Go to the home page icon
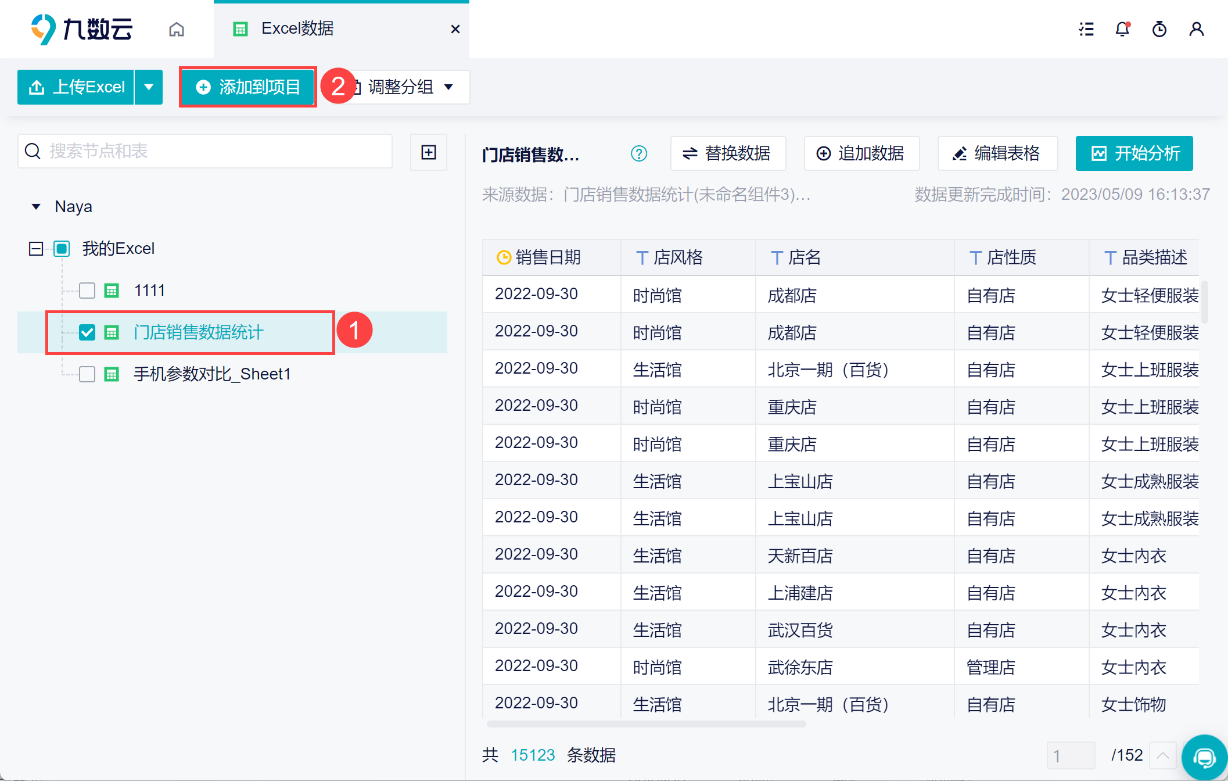The image size is (1228, 781). click(177, 29)
